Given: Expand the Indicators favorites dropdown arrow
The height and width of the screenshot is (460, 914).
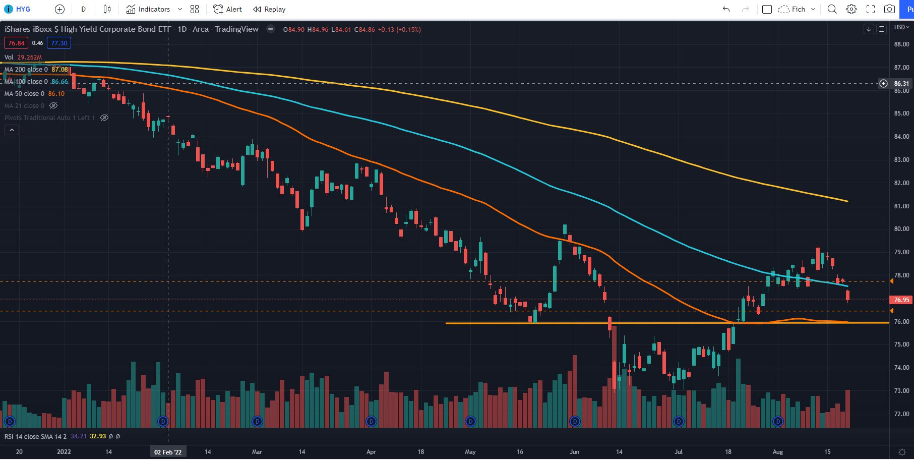Looking at the screenshot, I should click(180, 9).
